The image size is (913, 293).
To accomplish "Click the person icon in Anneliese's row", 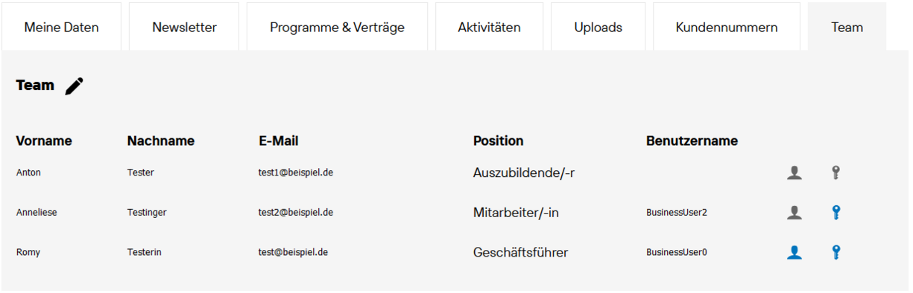I will (x=794, y=213).
